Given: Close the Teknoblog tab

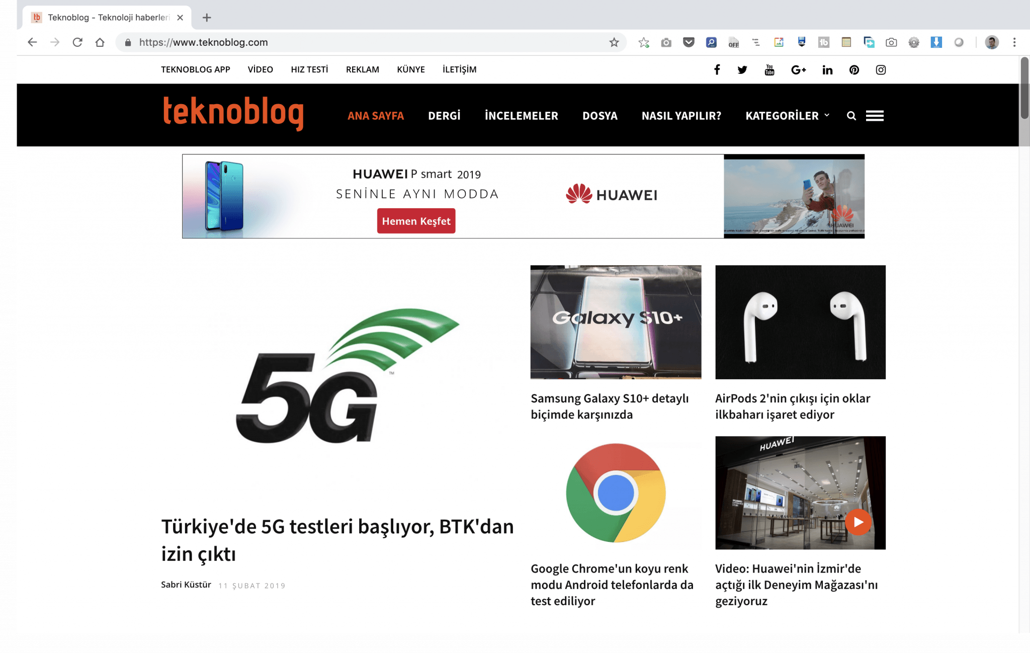Looking at the screenshot, I should [180, 18].
